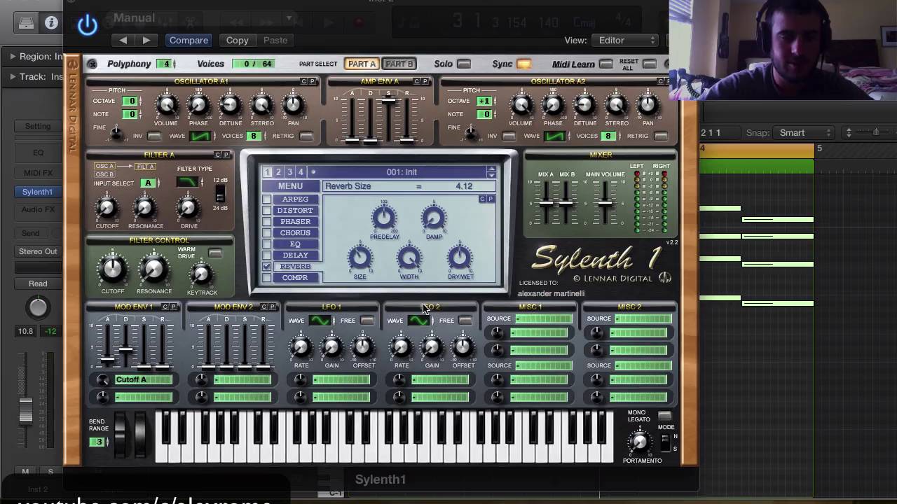Toggle the Mono Legato switch
The height and width of the screenshot is (504, 897).
tap(664, 416)
